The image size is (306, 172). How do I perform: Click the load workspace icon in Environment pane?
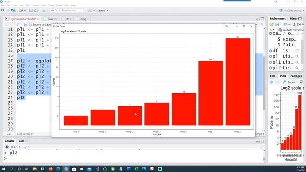pyautogui.click(x=272, y=24)
